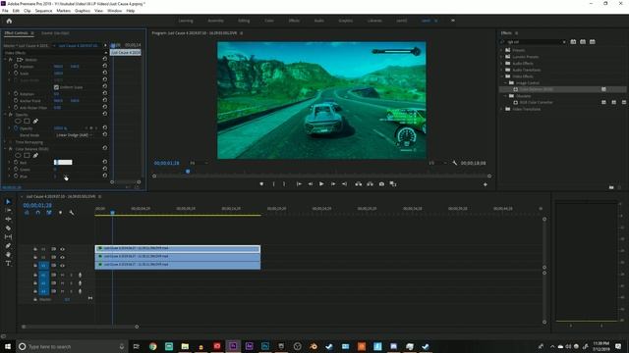Hide top video track eye icon

[63, 249]
